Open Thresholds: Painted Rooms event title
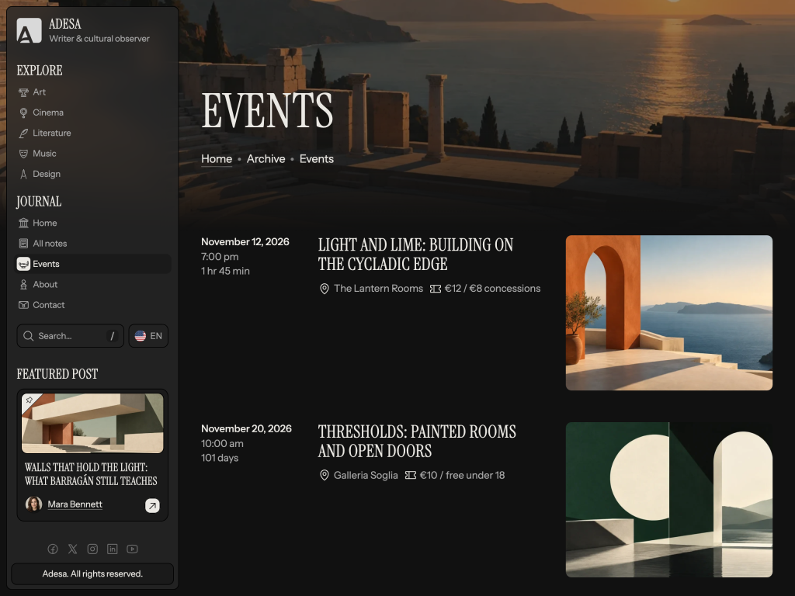This screenshot has height=596, width=795. [x=417, y=442]
